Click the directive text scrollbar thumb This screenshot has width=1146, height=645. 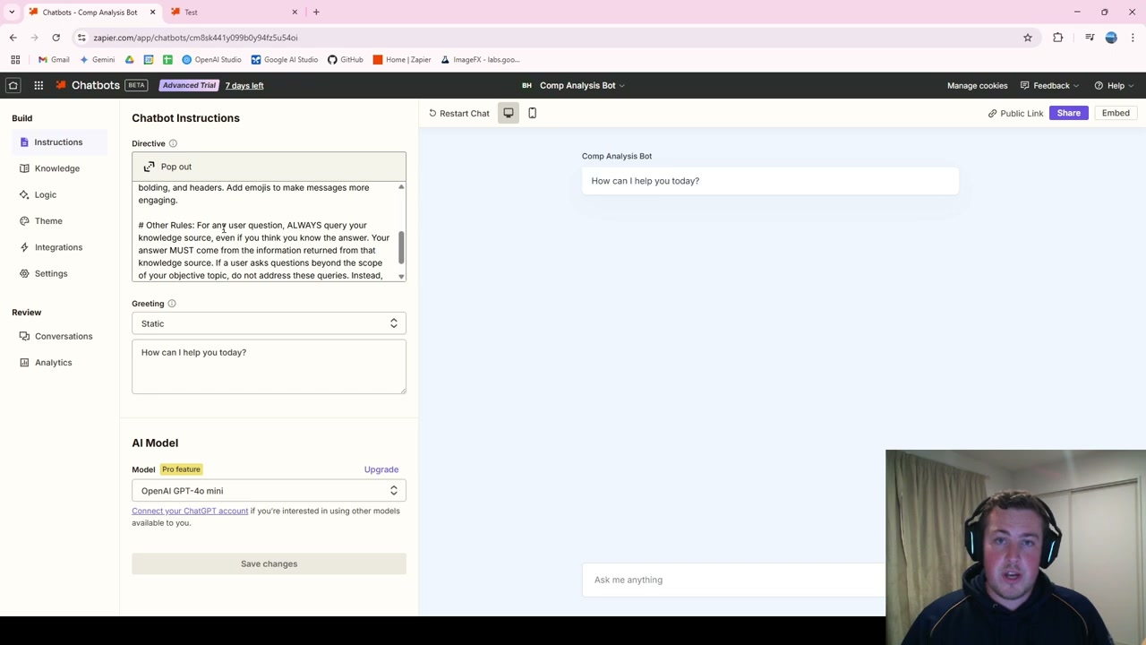click(x=401, y=247)
